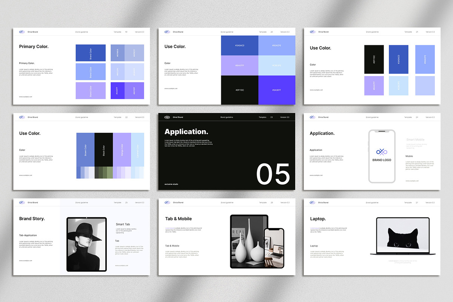
Task: Click the large white 'Application.' heading
Action: pos(186,132)
